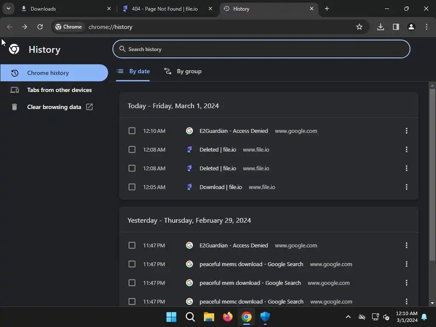The image size is (436, 327).
Task: Open the notifications bell icon
Action: click(x=425, y=317)
